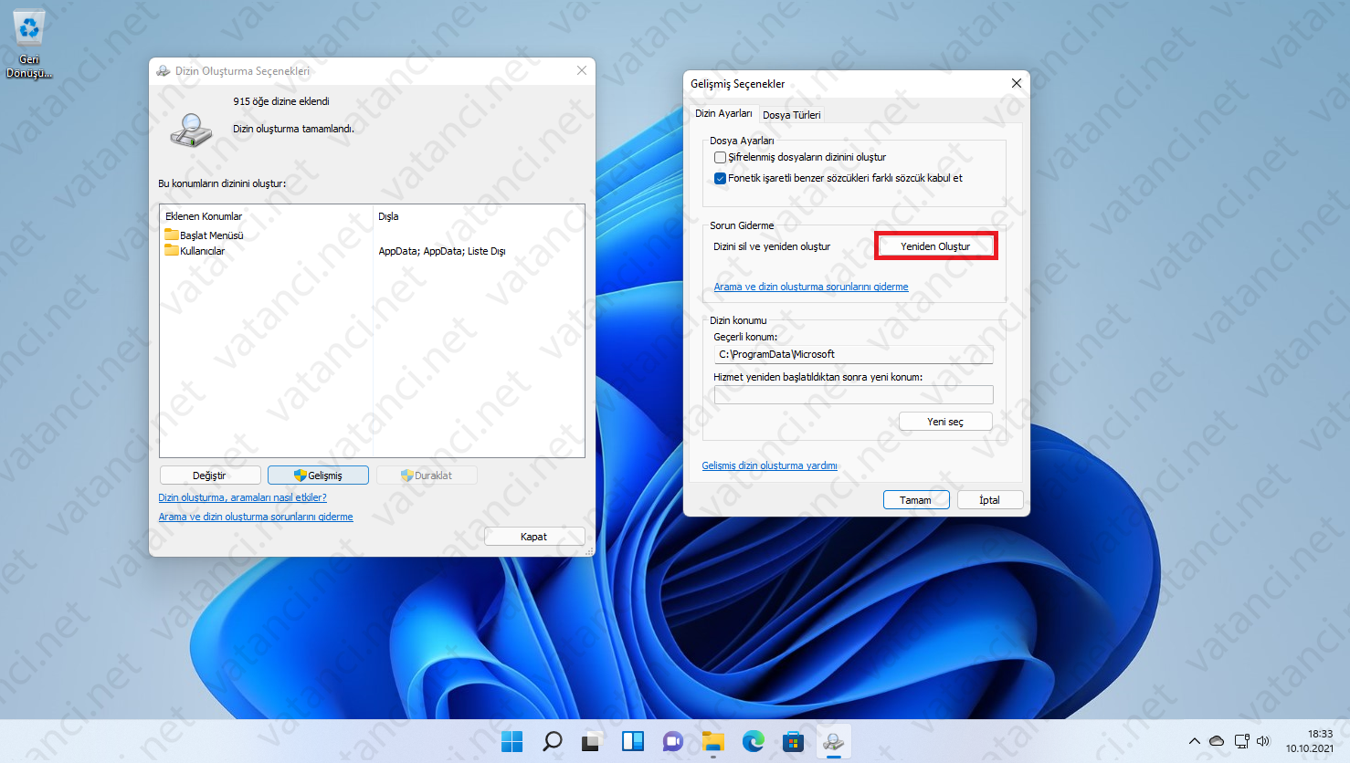Open taskbar Search magnifier

552,741
